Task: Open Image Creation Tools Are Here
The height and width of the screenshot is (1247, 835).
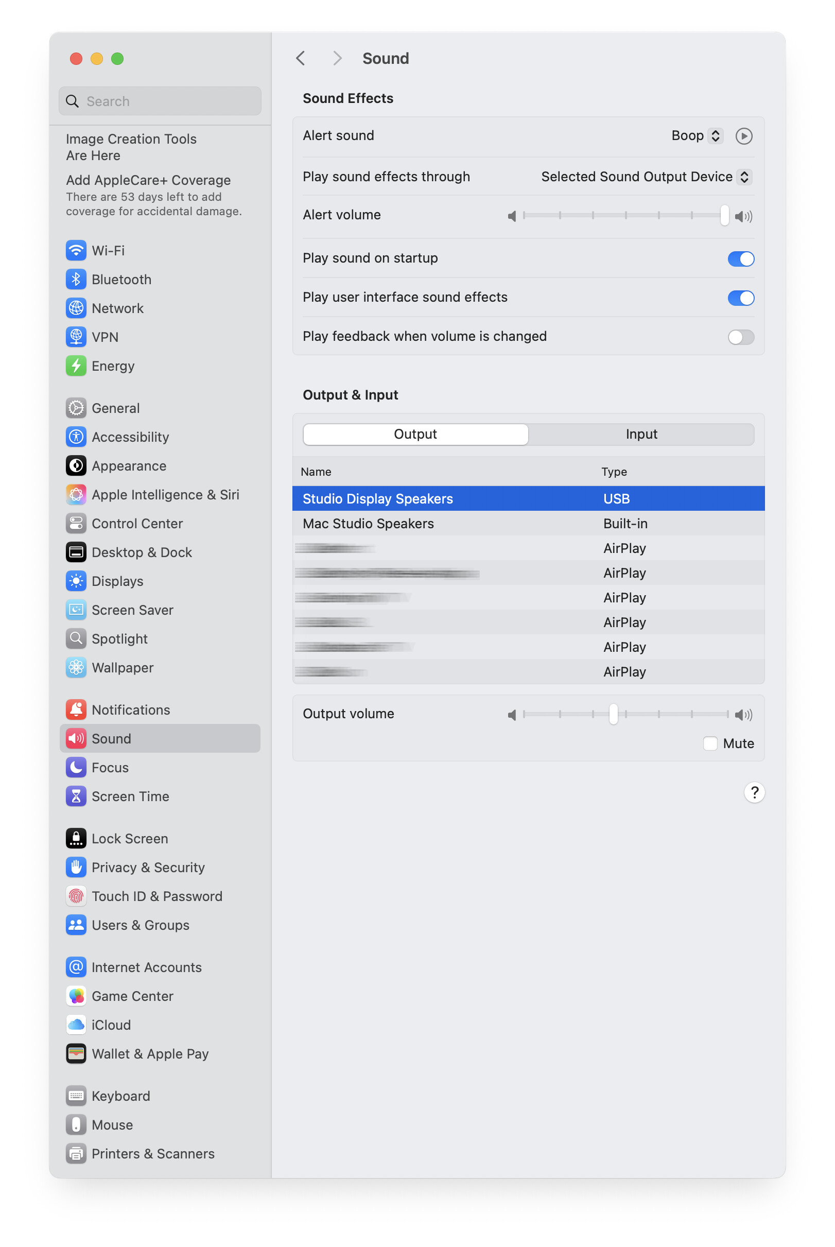Action: (131, 147)
